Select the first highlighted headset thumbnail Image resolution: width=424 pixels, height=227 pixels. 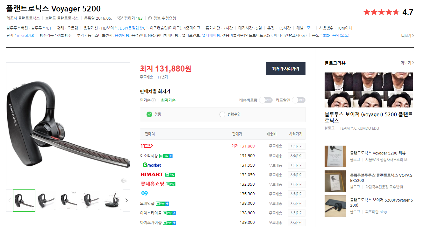coord(24,201)
